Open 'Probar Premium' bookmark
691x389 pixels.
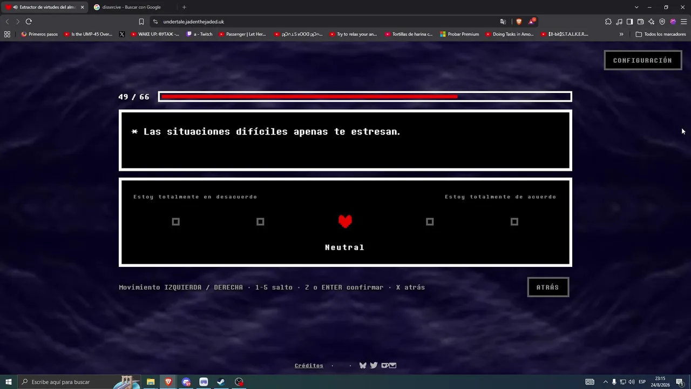coord(459,34)
